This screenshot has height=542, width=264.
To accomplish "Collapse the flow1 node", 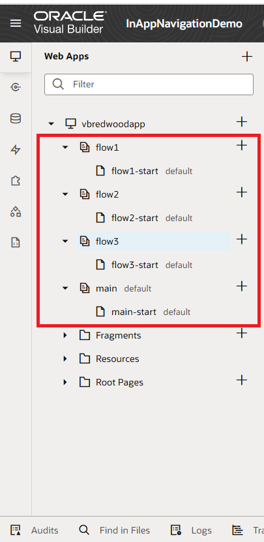I will pyautogui.click(x=65, y=147).
